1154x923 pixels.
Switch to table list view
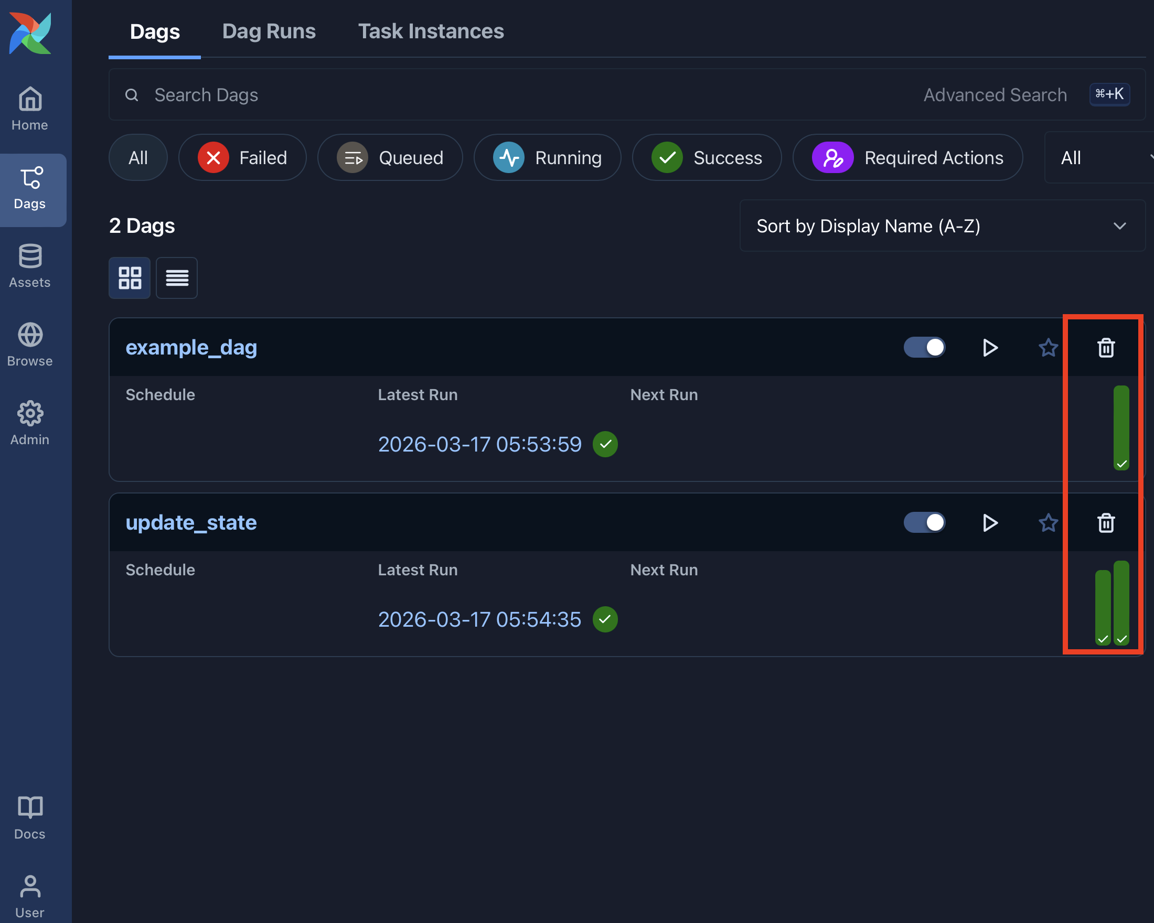tap(177, 278)
